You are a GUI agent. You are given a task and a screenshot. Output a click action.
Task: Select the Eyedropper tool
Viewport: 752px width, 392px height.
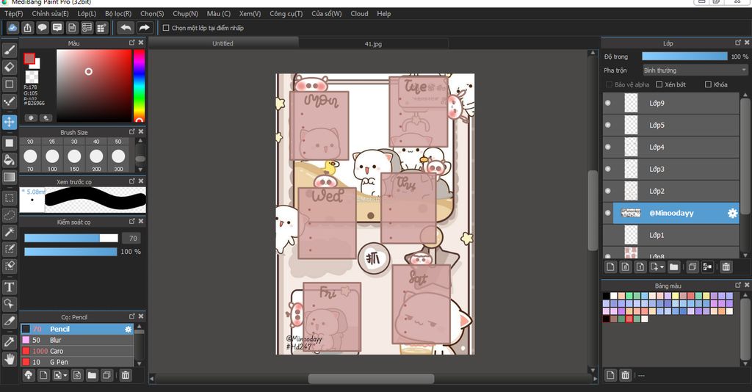point(9,341)
